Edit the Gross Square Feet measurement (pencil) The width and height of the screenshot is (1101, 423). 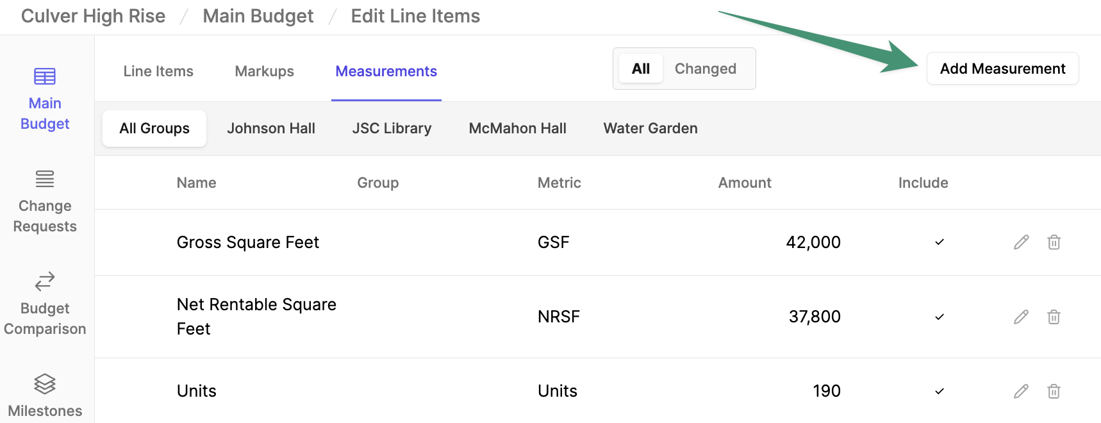point(1021,242)
